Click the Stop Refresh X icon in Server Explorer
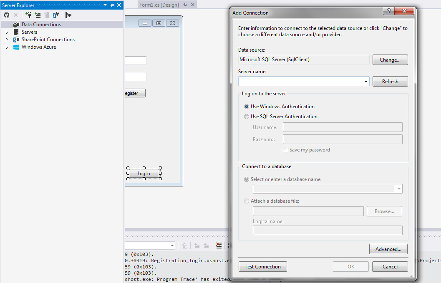Viewport: 441px width, 283px height. tap(16, 15)
